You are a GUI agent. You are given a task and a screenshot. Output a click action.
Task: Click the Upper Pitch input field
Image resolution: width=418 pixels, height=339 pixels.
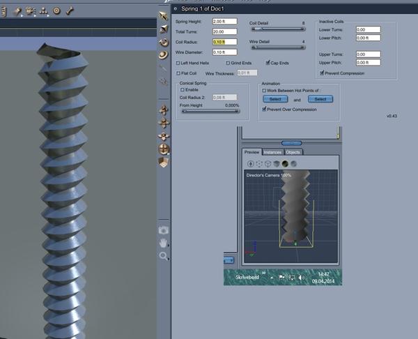[x=369, y=63]
